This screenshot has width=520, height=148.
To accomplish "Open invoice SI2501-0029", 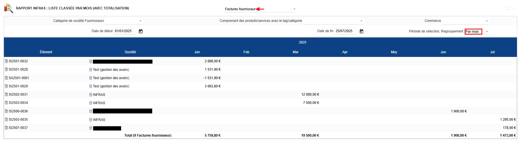I will click(x=18, y=86).
